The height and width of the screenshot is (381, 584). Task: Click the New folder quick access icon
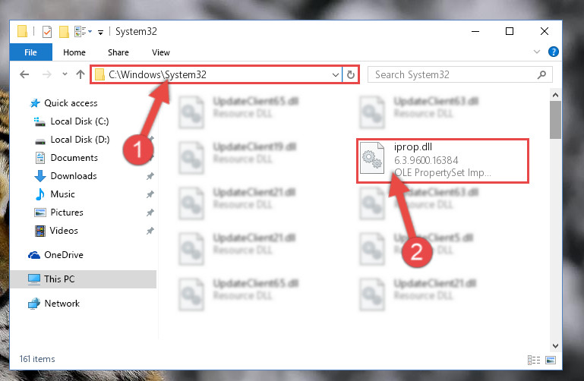[x=64, y=32]
